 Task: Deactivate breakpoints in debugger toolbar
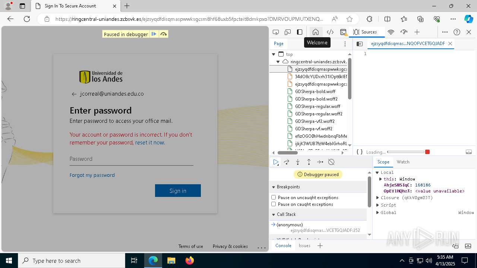coord(331,162)
